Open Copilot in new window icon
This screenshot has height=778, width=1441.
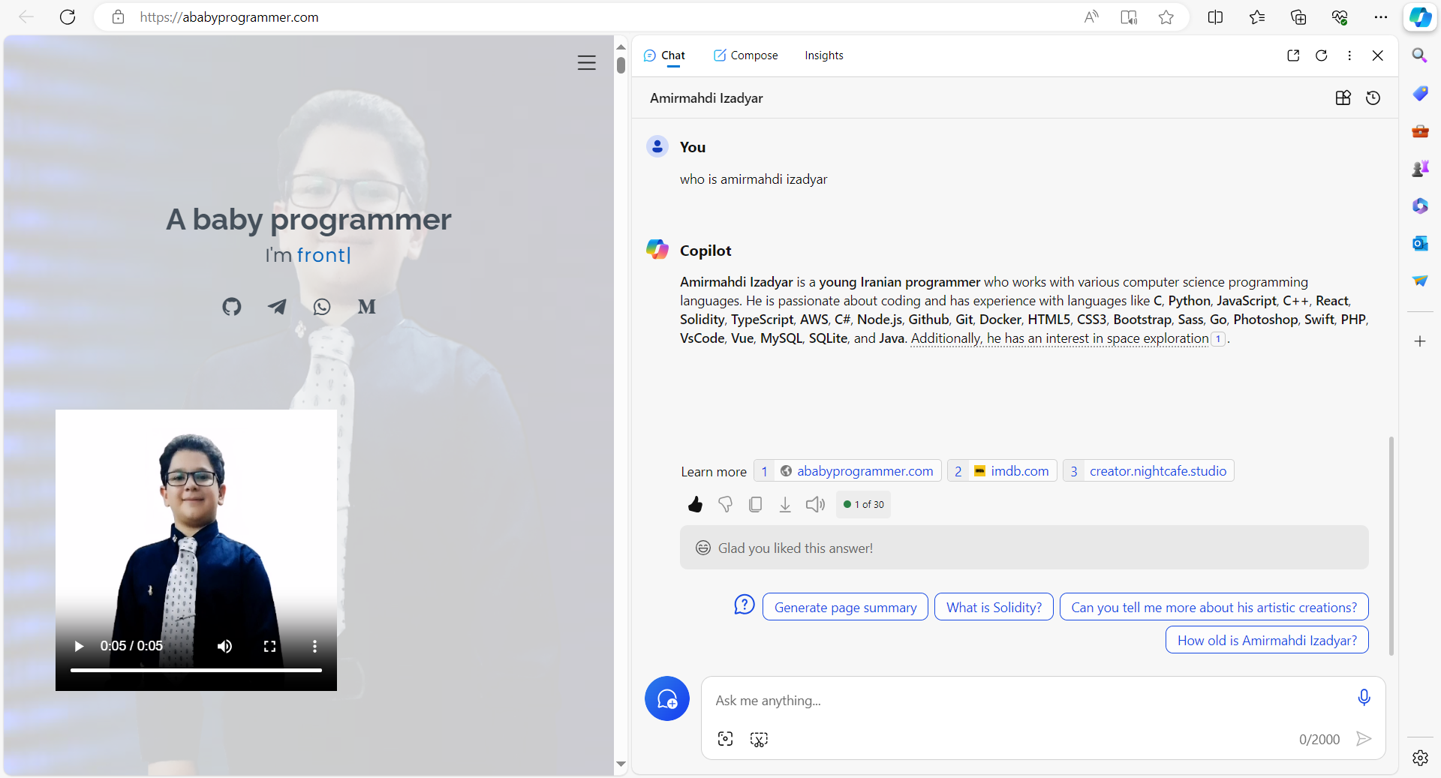point(1293,56)
